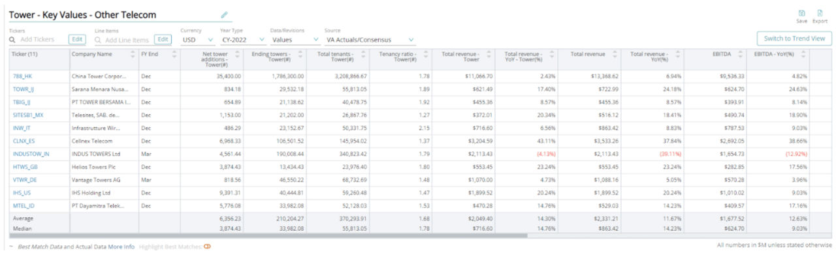Sort by the FY End column arrows

[x=174, y=54]
